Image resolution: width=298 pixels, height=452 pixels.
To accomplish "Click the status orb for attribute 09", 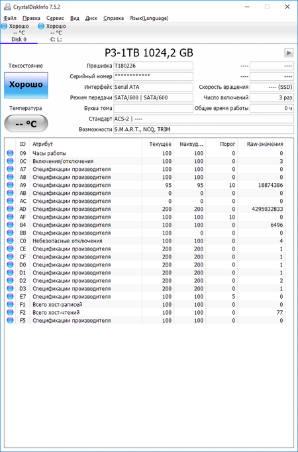I will click(x=10, y=153).
